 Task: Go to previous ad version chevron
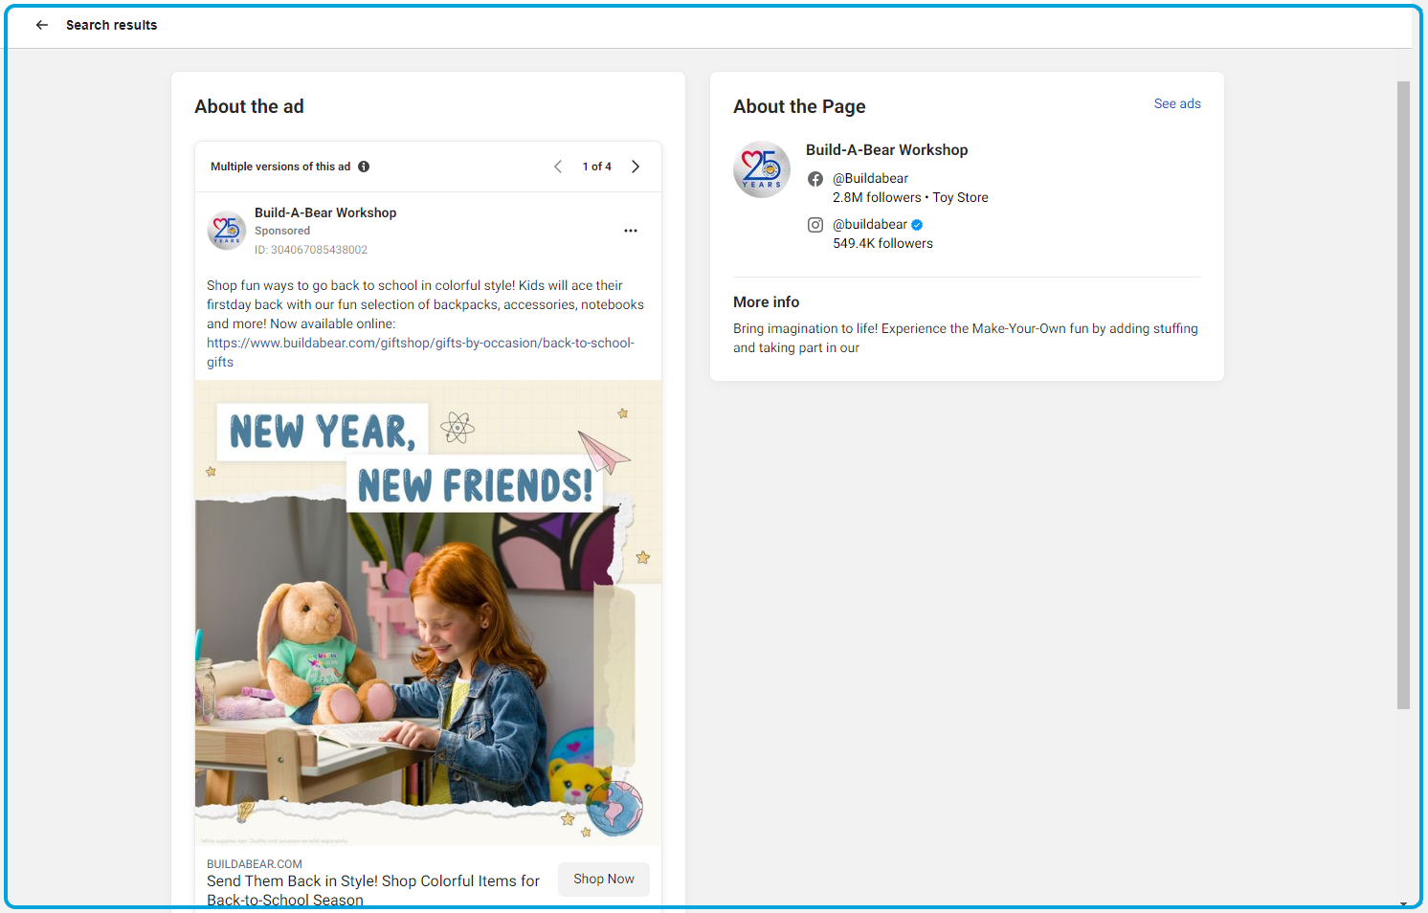tap(558, 167)
